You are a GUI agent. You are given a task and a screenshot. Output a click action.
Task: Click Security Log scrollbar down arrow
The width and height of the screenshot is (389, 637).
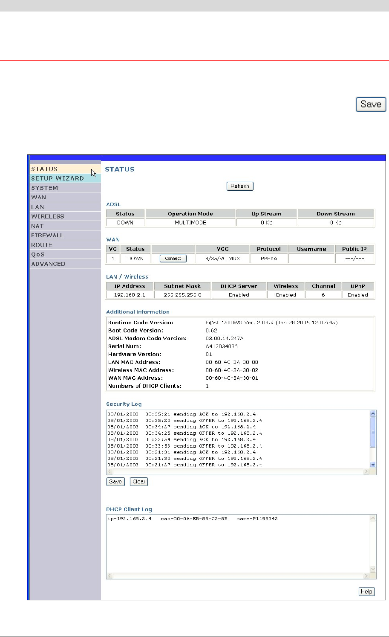373,465
